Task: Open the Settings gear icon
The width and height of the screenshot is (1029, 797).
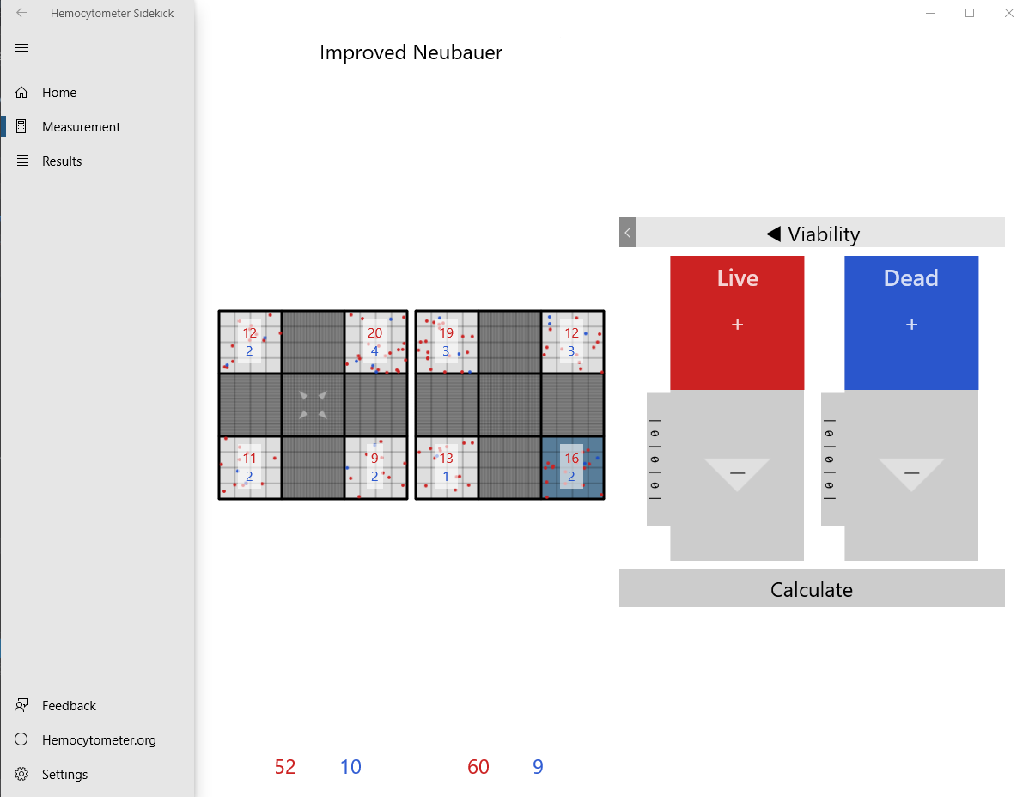Action: (21, 774)
